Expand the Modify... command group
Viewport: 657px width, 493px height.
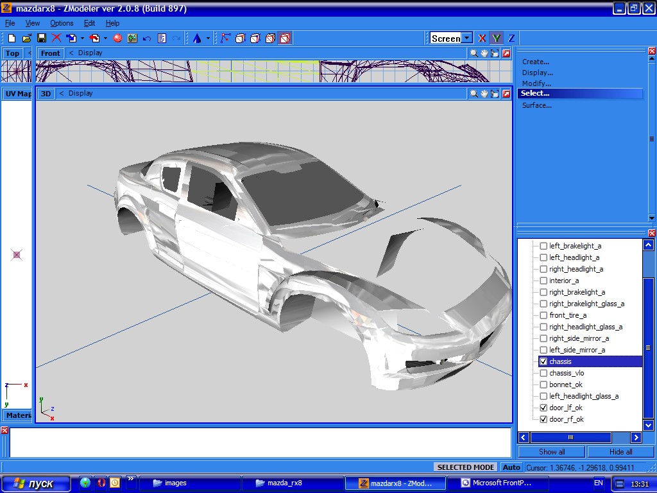pyautogui.click(x=536, y=83)
